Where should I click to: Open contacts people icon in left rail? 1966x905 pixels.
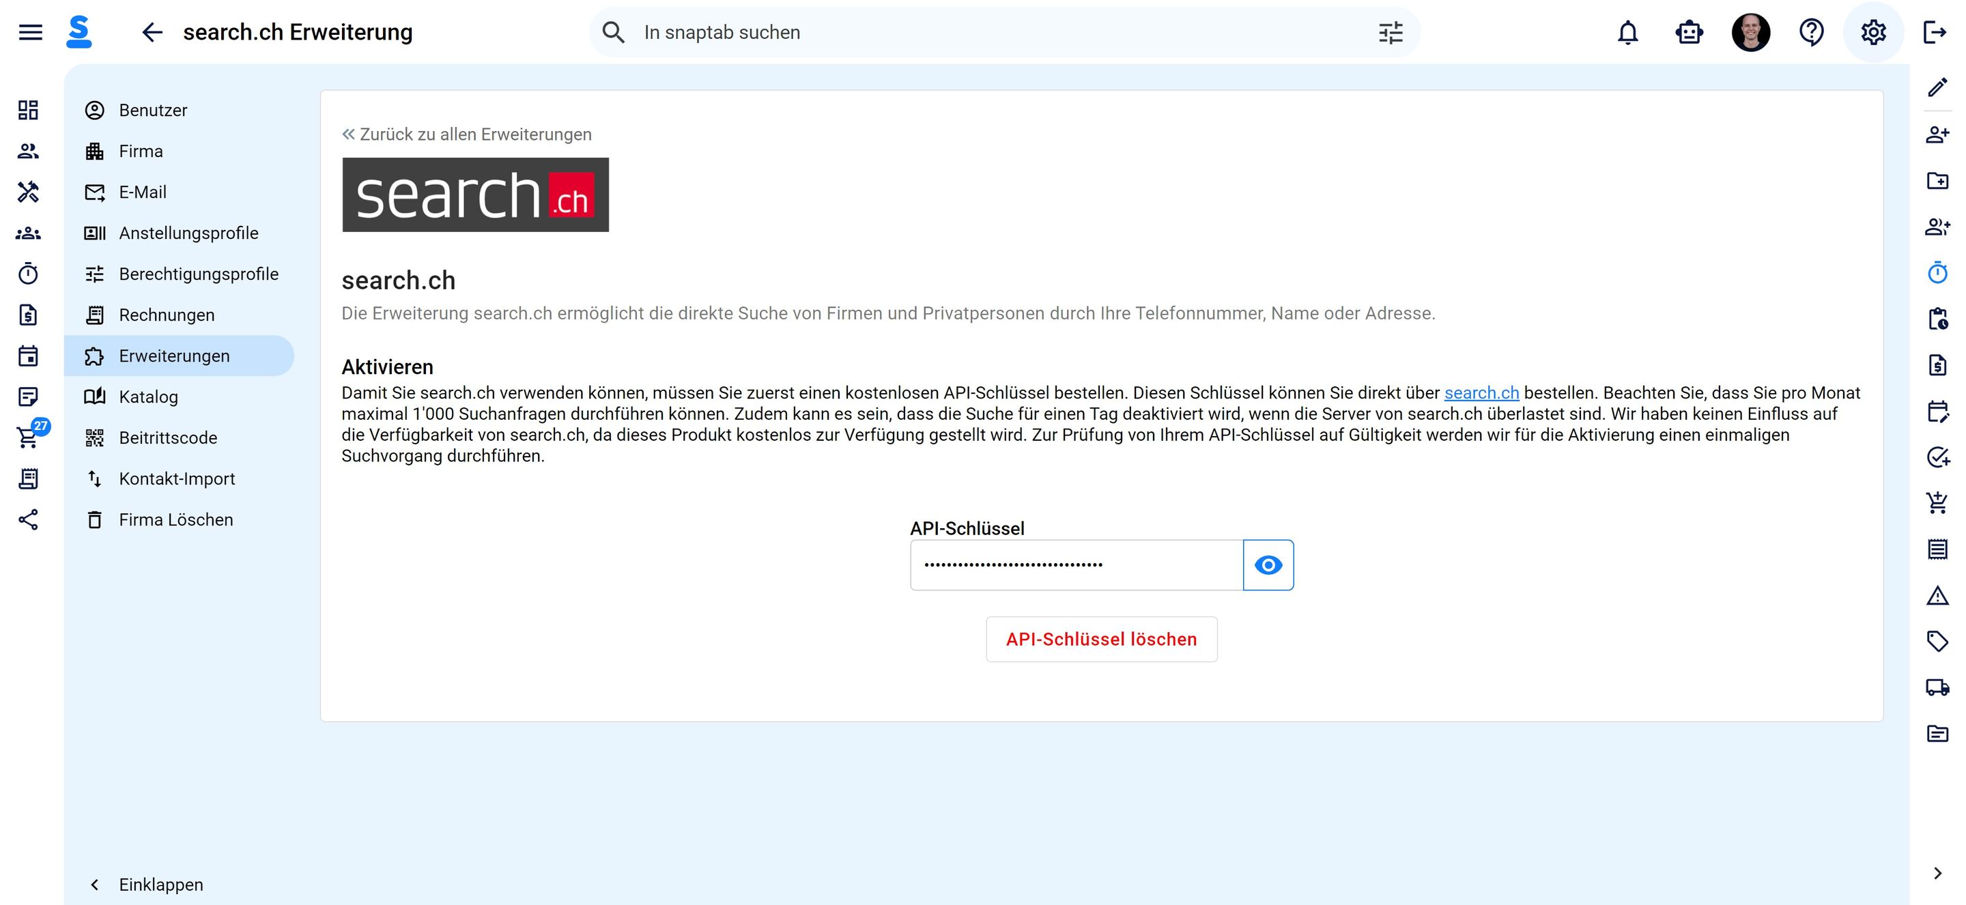tap(28, 151)
